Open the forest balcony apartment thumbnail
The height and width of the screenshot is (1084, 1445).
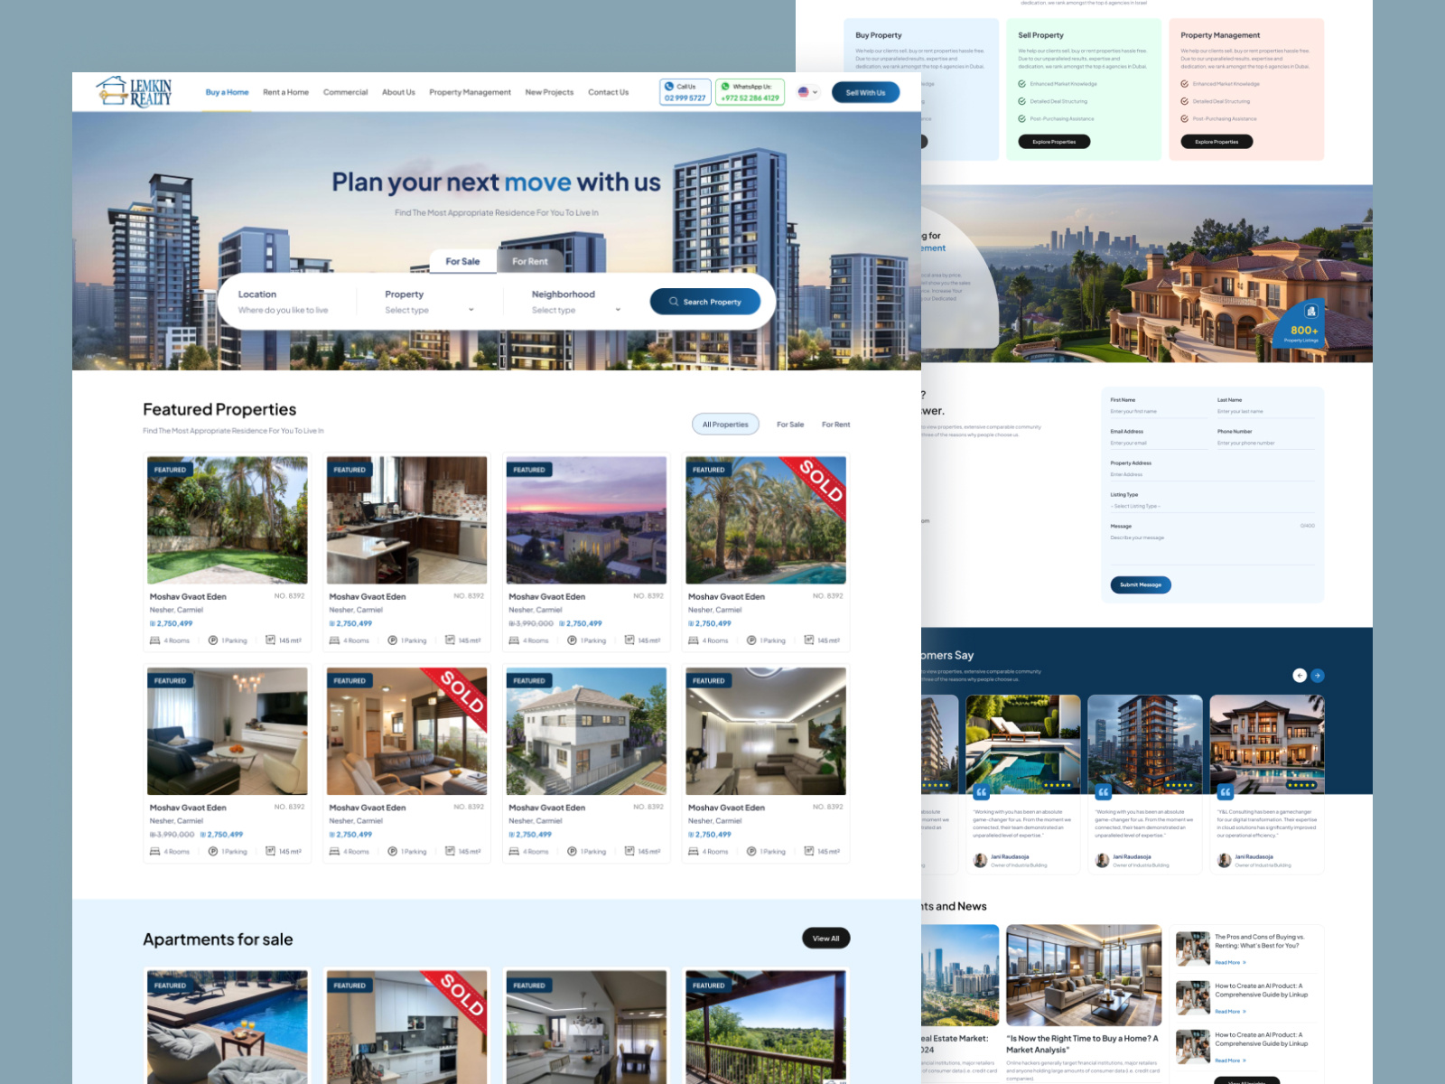[x=766, y=1027]
